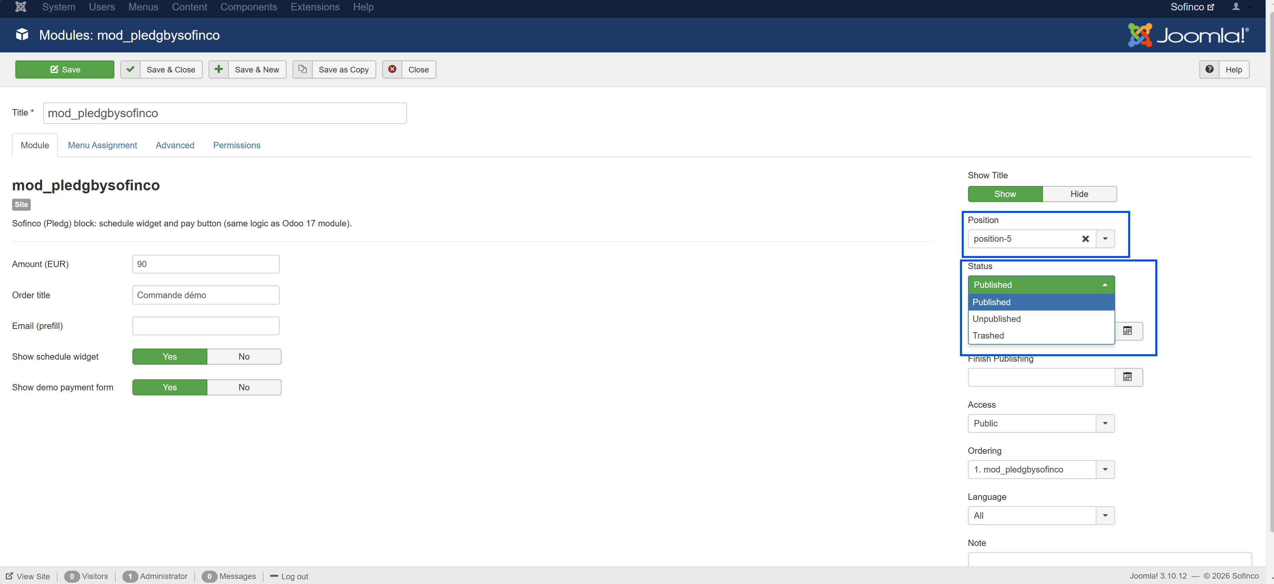Click the green checkmark Save & Close icon
This screenshot has height=584, width=1274.
click(130, 69)
